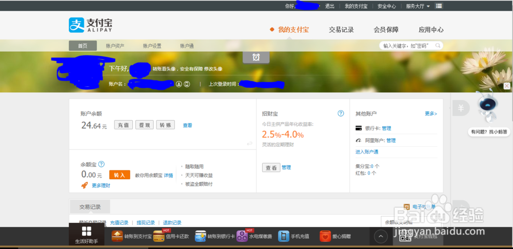Click the 有问题？找小蚂答 bubble
The height and width of the screenshot is (249, 513).
(489, 132)
